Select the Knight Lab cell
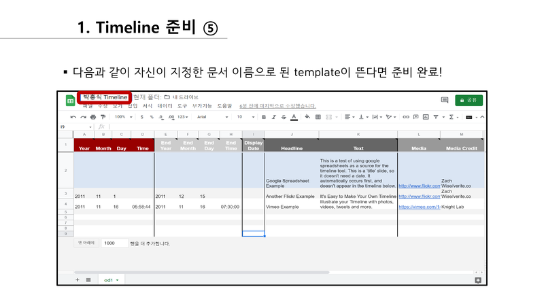 point(462,205)
